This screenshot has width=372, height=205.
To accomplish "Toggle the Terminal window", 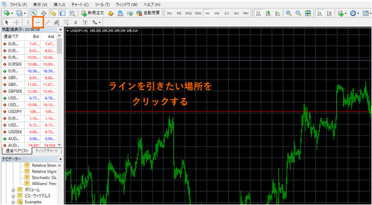I will click(x=62, y=13).
